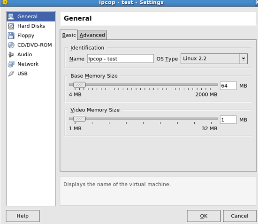This screenshot has width=258, height=224.
Task: Click the Linux 2.2 OS Type combo box
Action: tap(214, 59)
